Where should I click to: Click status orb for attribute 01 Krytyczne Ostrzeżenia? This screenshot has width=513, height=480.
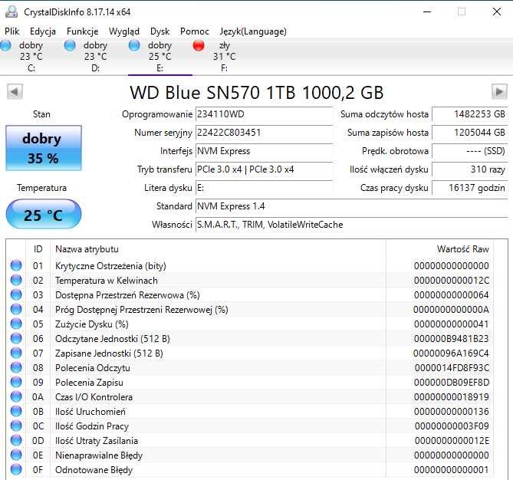pos(16,265)
